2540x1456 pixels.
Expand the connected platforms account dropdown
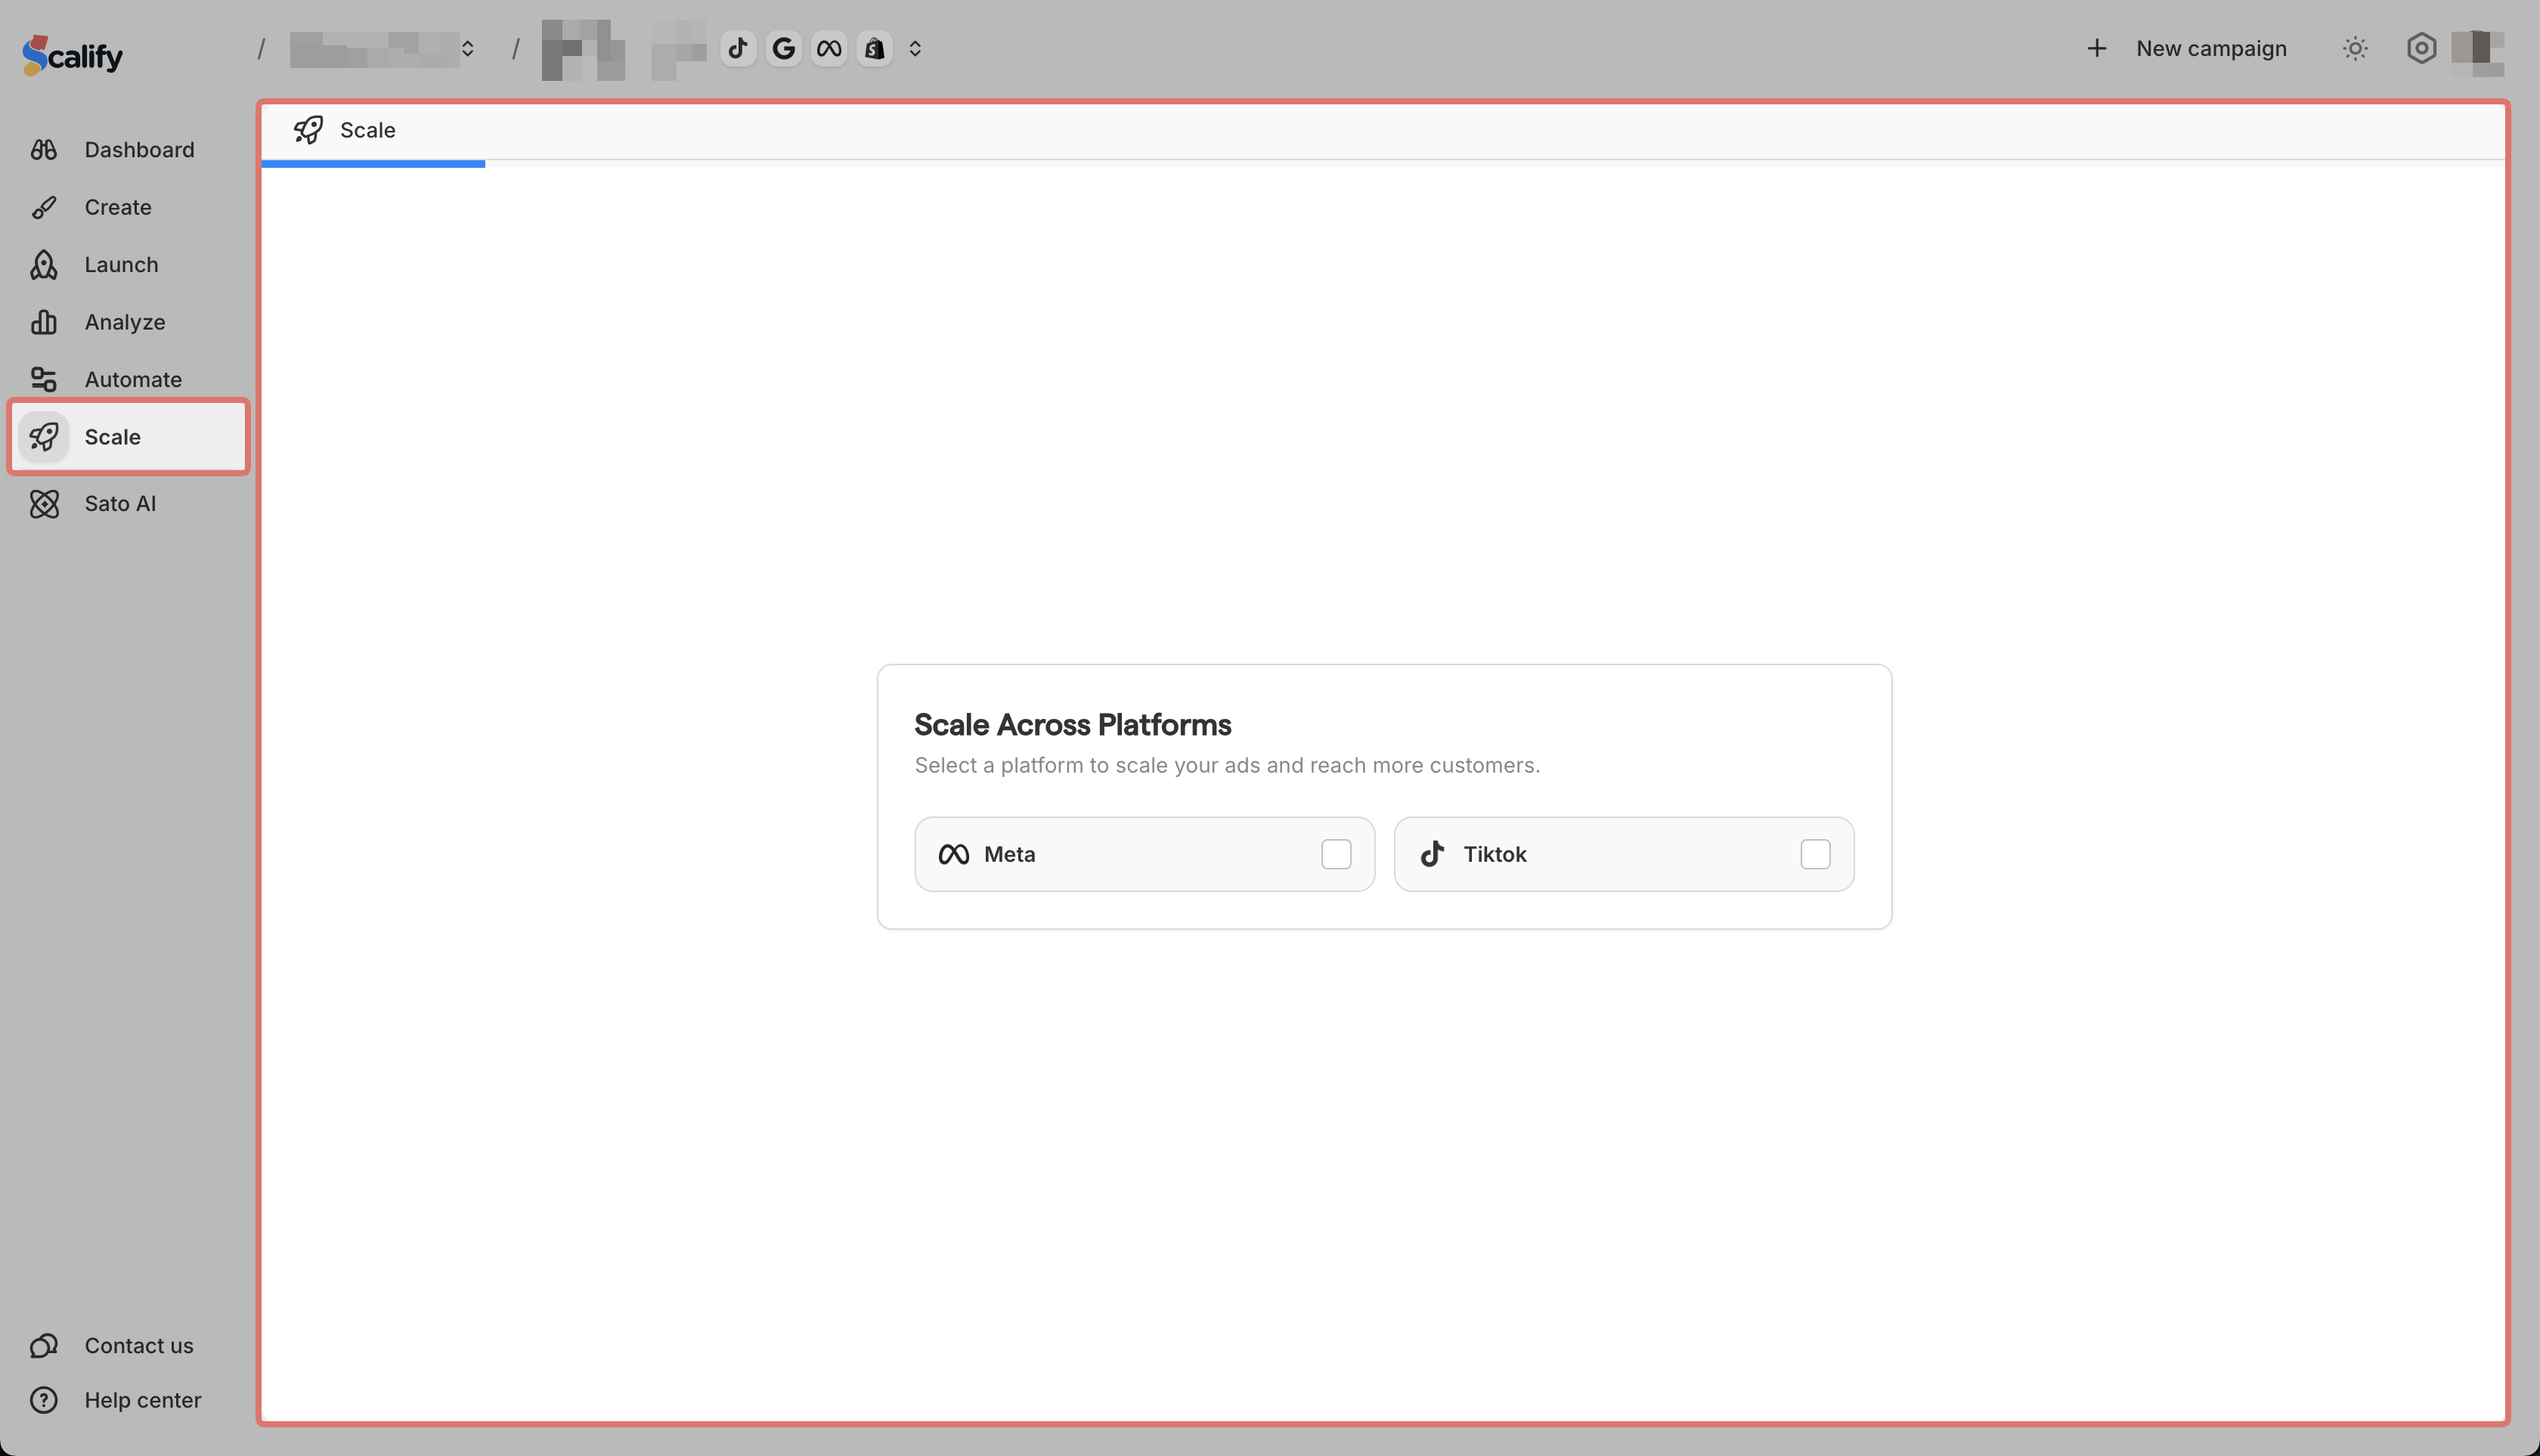[915, 48]
